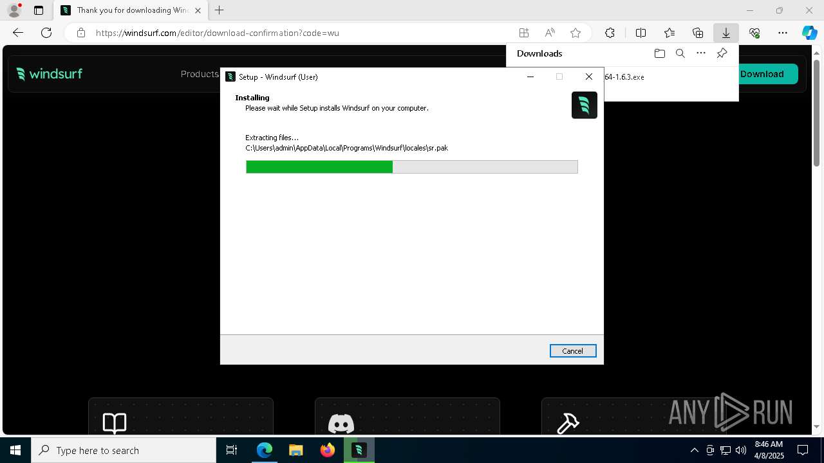Open the Copilot sidebar icon
Screen dimensions: 824x463
(x=810, y=33)
